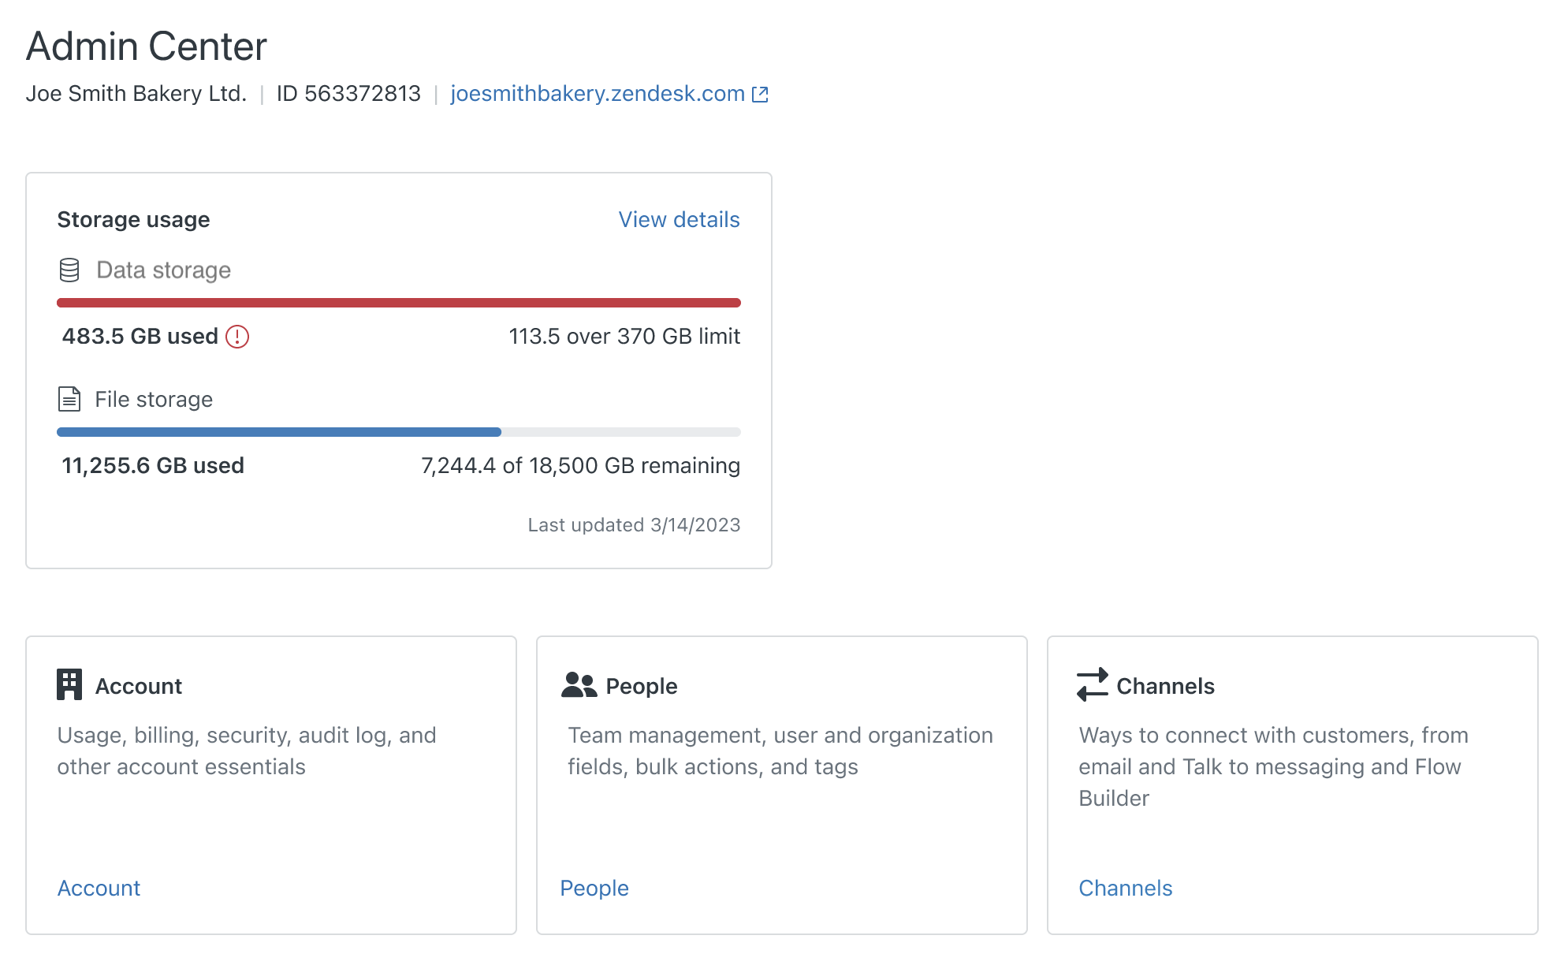Image resolution: width=1564 pixels, height=954 pixels.
Task: Open subdomain via the external link icon
Action: click(x=759, y=93)
